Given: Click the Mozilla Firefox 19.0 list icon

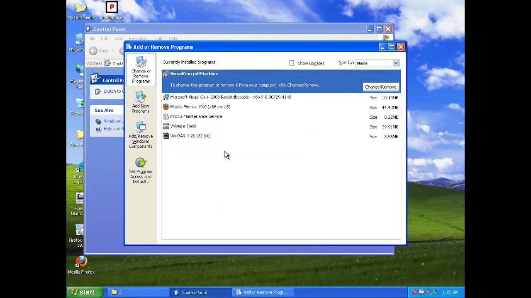Looking at the screenshot, I should [x=166, y=107].
